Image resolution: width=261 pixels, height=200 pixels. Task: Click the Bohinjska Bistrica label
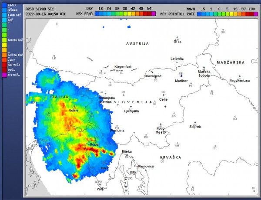(107, 100)
